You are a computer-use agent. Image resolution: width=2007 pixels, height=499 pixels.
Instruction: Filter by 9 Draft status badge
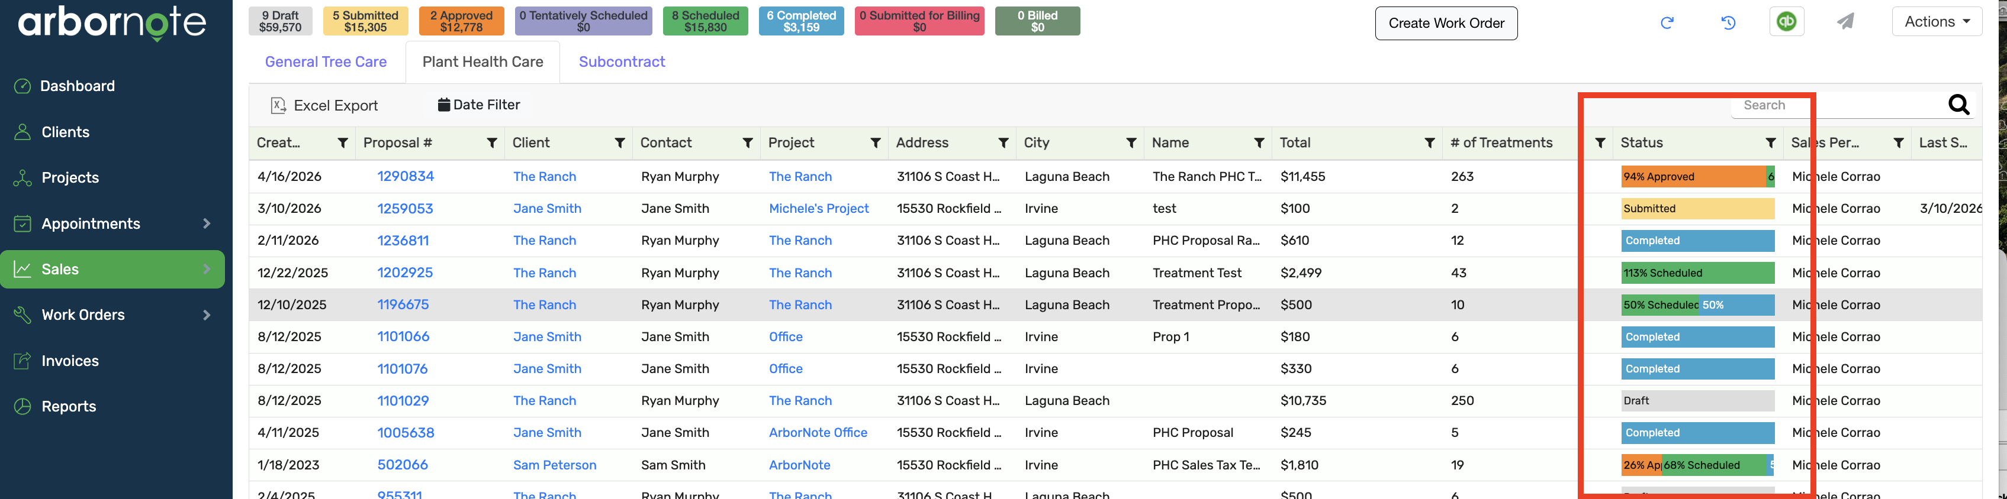tap(281, 21)
